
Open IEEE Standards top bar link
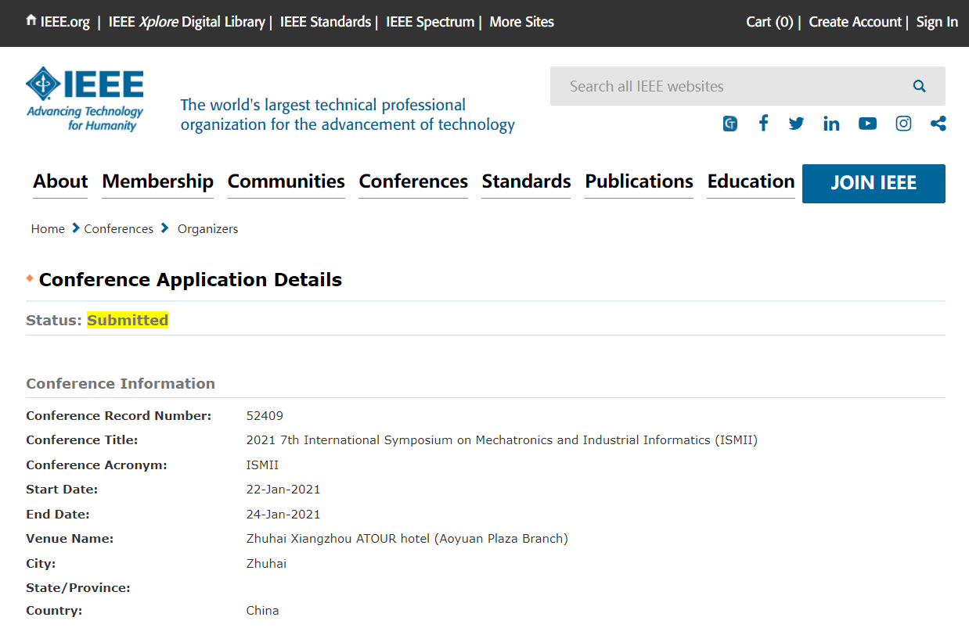click(326, 22)
